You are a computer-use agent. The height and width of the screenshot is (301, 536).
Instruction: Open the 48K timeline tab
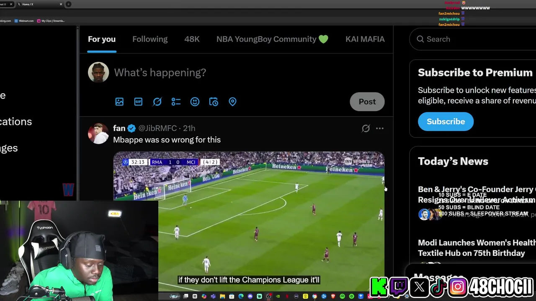point(192,39)
